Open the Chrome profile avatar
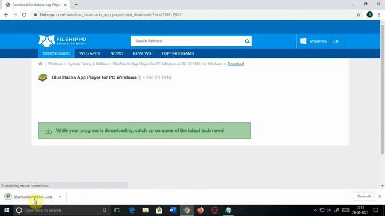This screenshot has width=385, height=216. (x=370, y=14)
